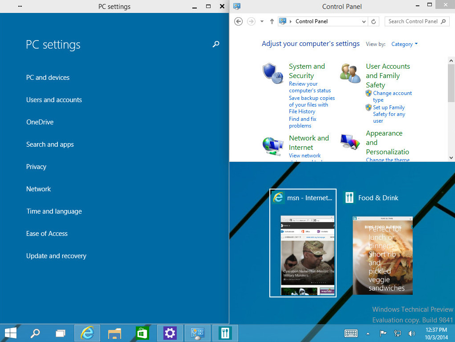Open User Accounts and Family Safety category
455x342 pixels.
click(x=388, y=75)
